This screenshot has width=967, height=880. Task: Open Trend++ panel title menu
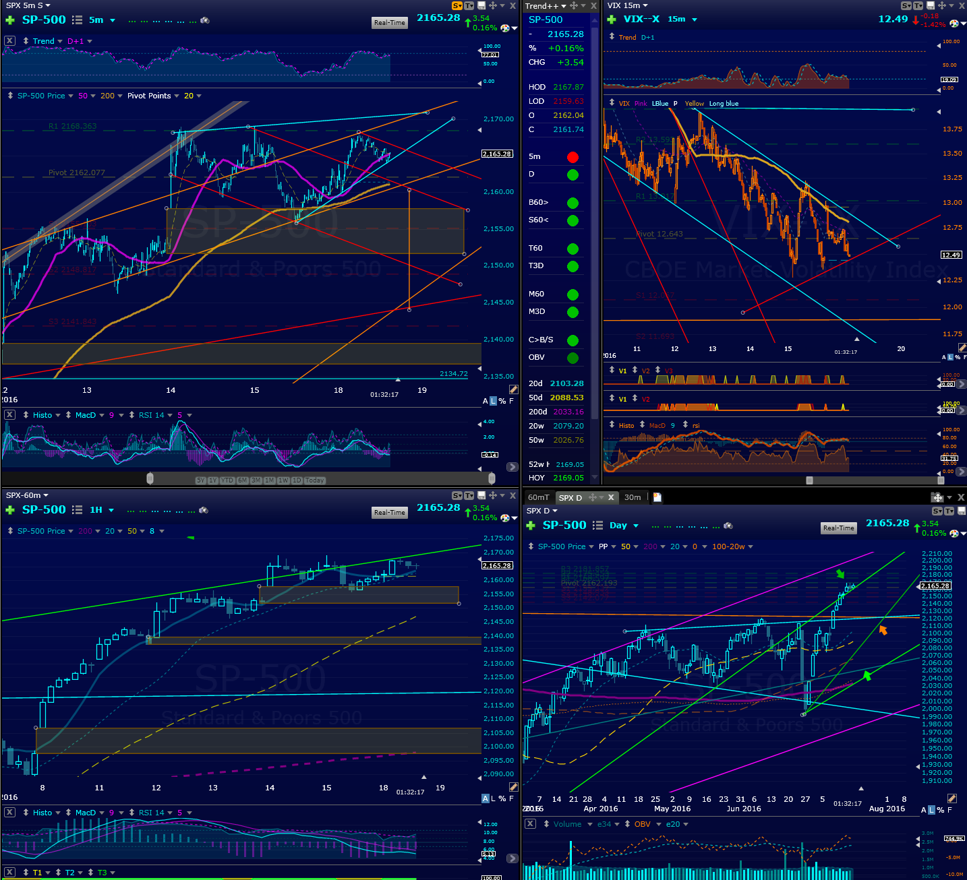point(546,5)
